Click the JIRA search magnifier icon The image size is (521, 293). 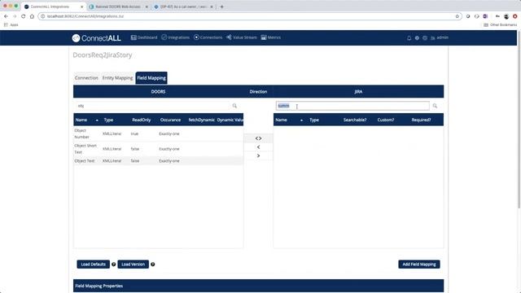coord(435,106)
